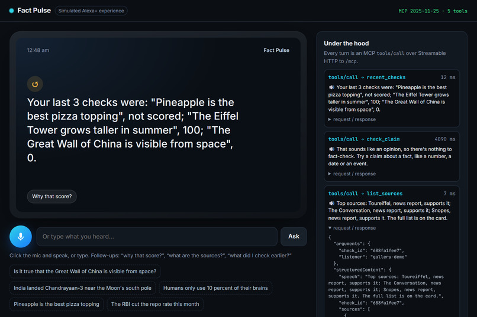This screenshot has width=477, height=317.
Task: Click the "Why that score?" chip
Action: (51, 196)
